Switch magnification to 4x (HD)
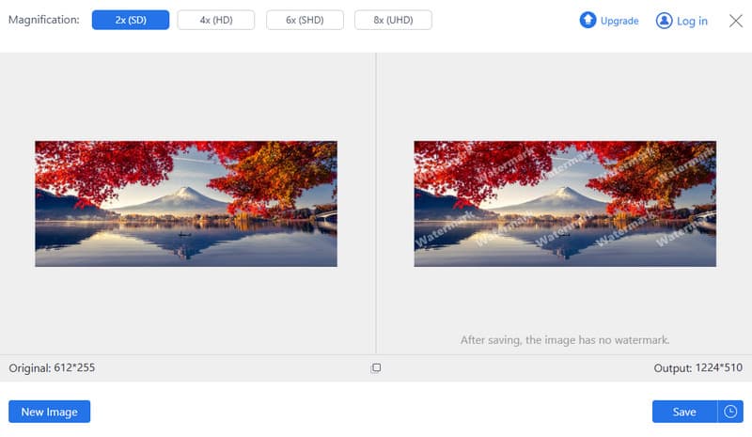752x437 pixels. [218, 21]
